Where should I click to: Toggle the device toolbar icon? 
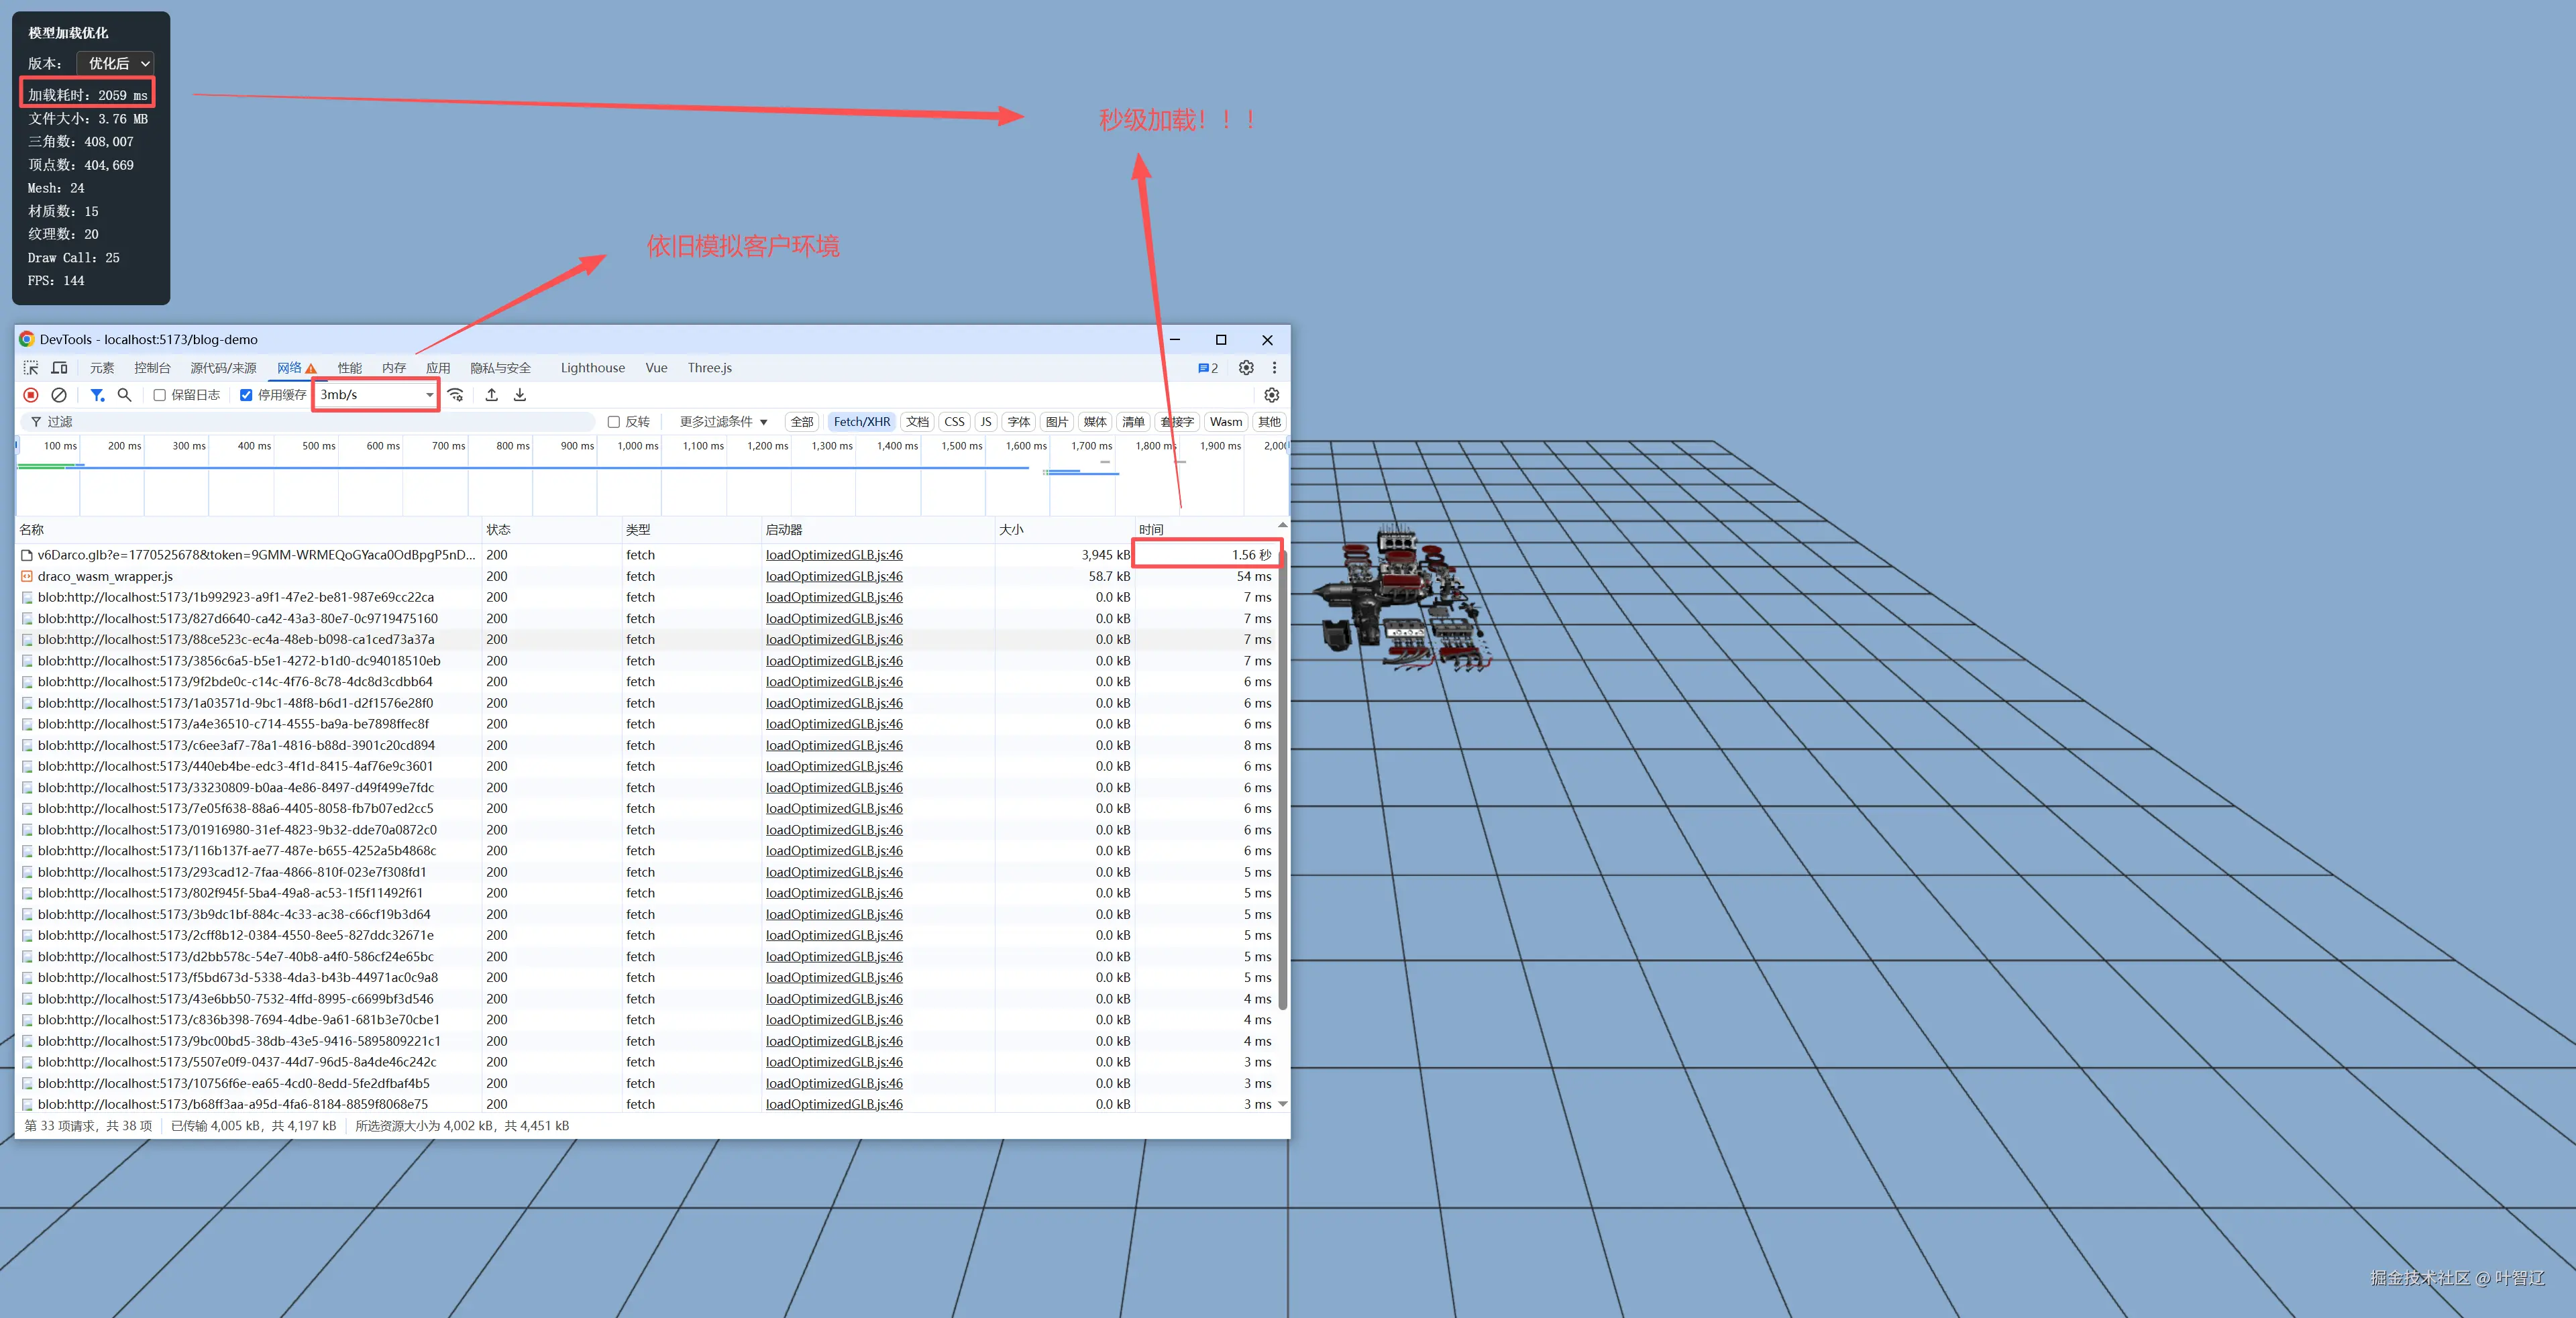click(60, 368)
